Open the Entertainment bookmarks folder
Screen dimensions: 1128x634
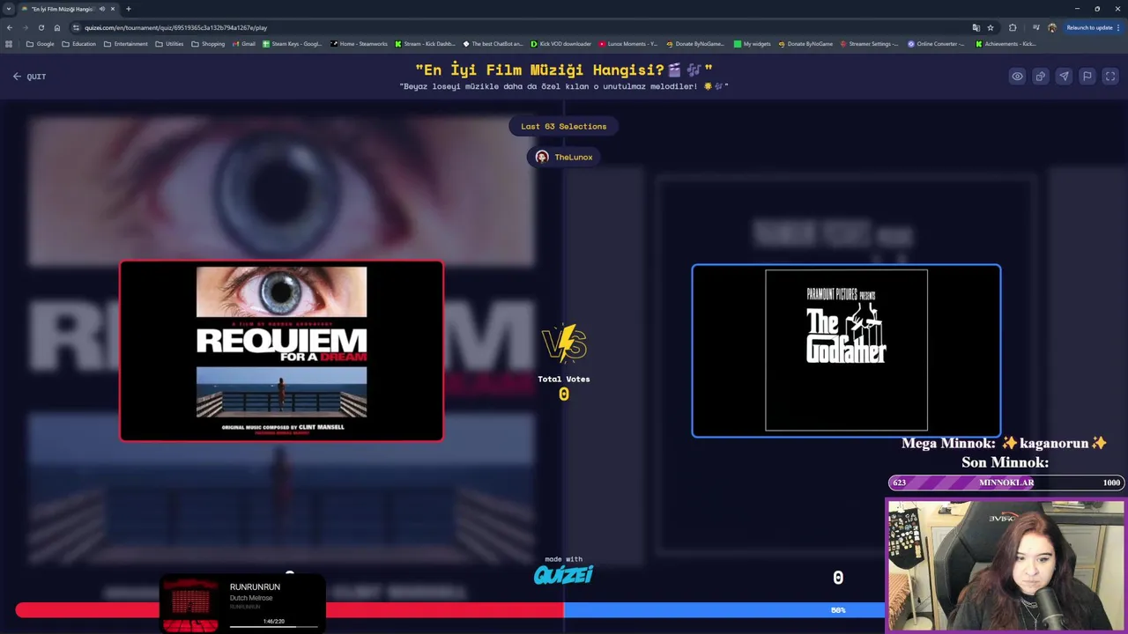click(125, 44)
